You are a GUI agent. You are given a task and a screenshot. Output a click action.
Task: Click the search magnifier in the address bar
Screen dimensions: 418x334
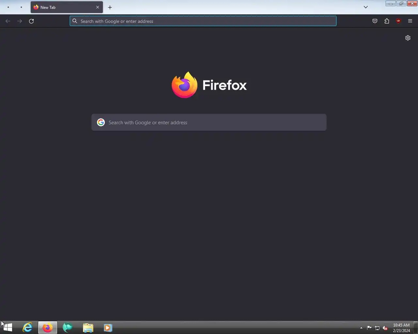pyautogui.click(x=75, y=21)
